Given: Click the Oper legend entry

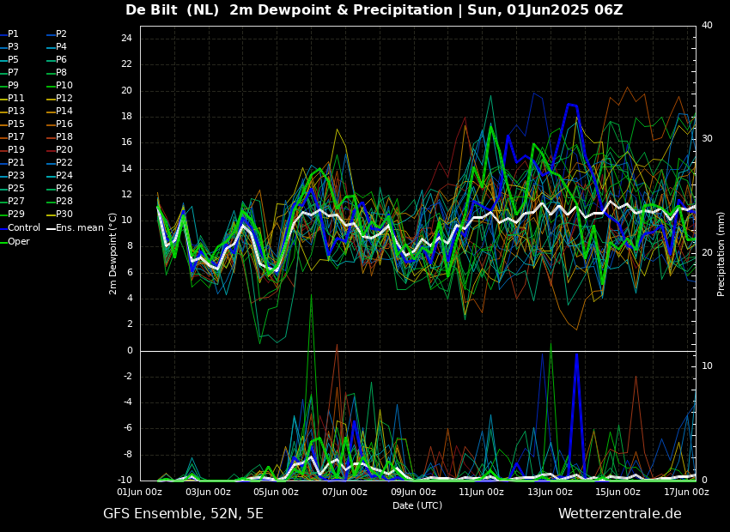Looking at the screenshot, I should (x=15, y=241).
